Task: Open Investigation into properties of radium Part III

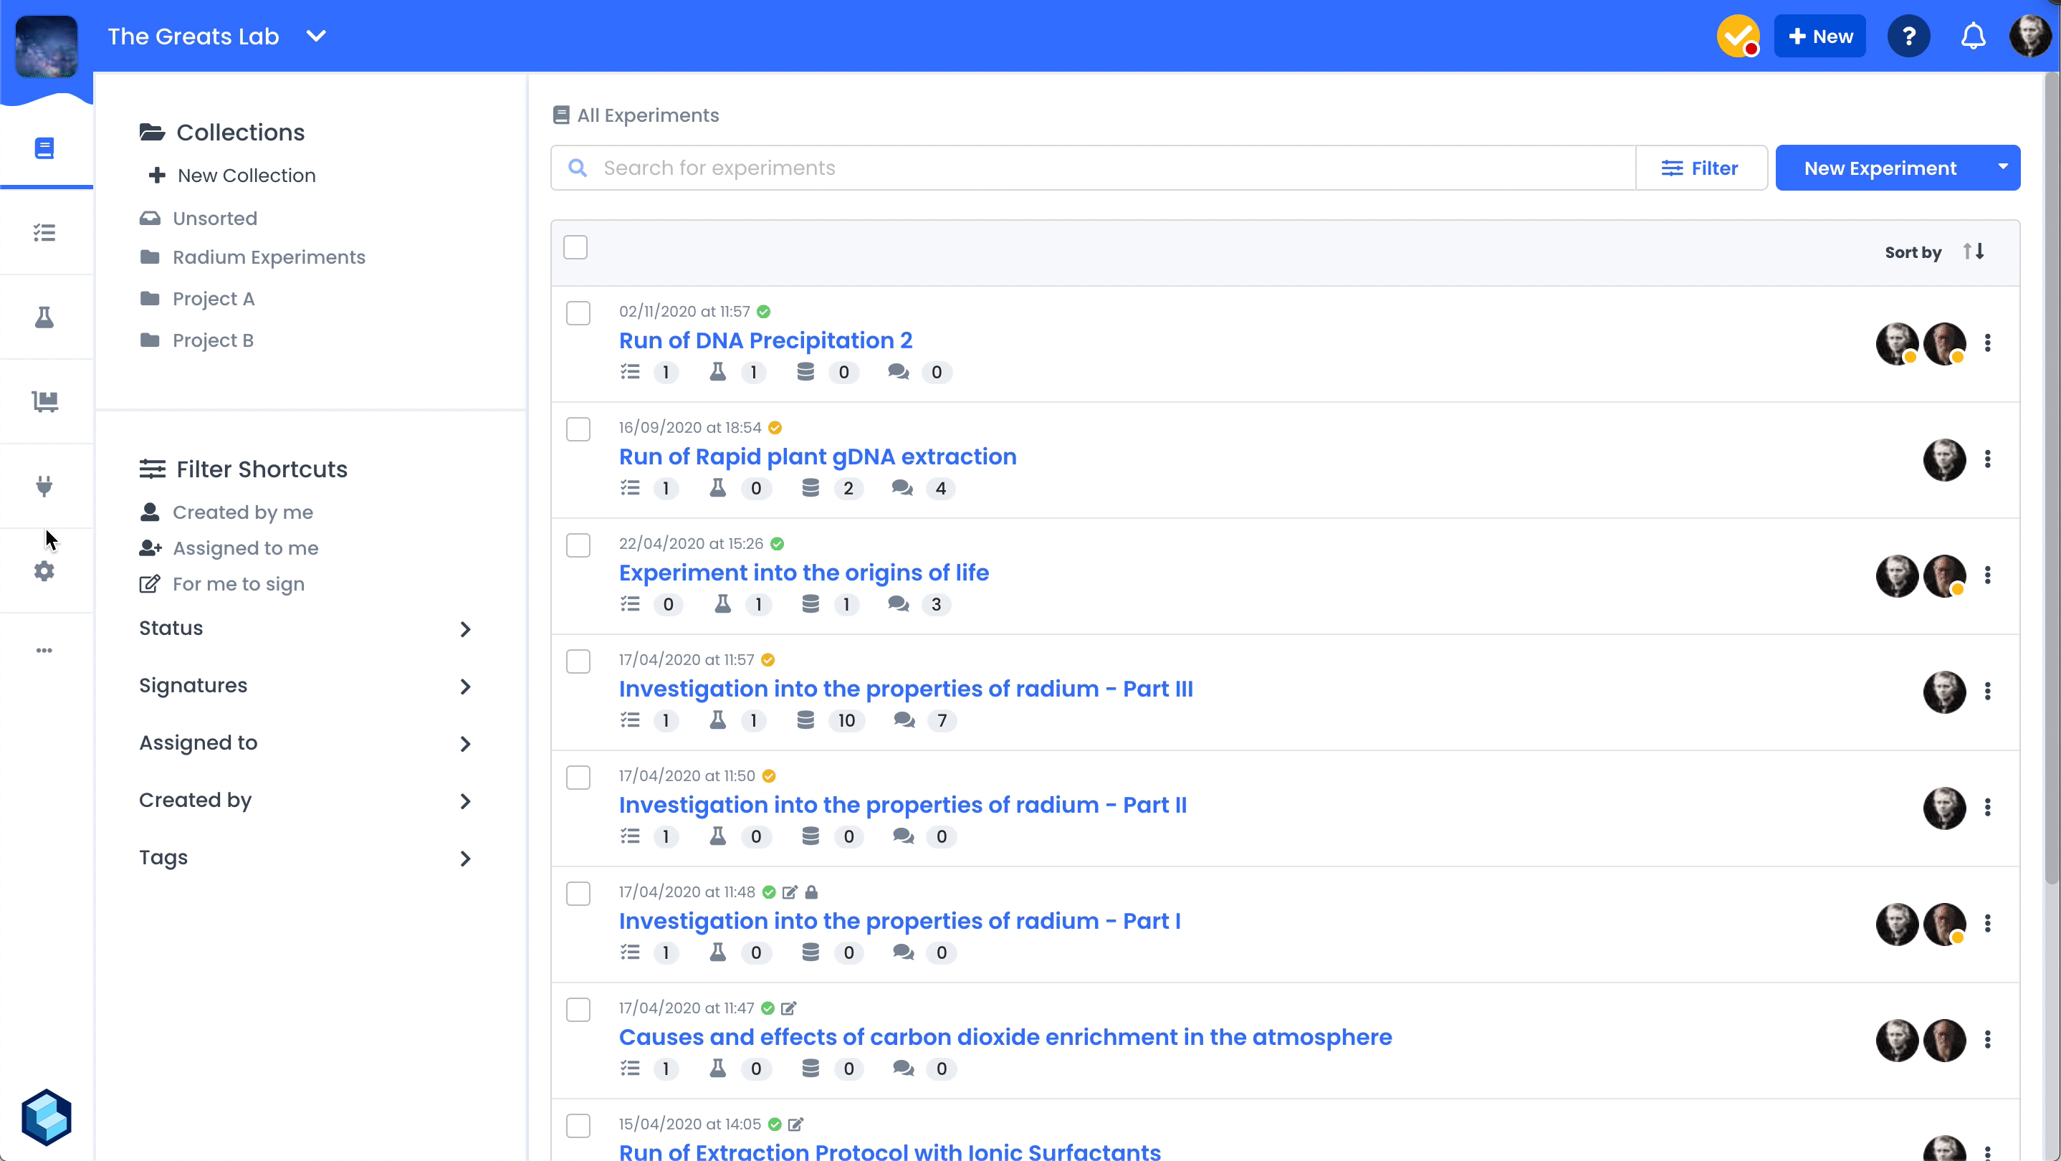Action: coord(906,689)
